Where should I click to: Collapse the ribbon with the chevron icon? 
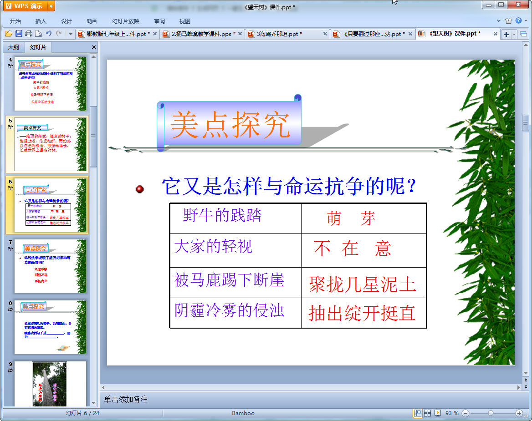499,20
